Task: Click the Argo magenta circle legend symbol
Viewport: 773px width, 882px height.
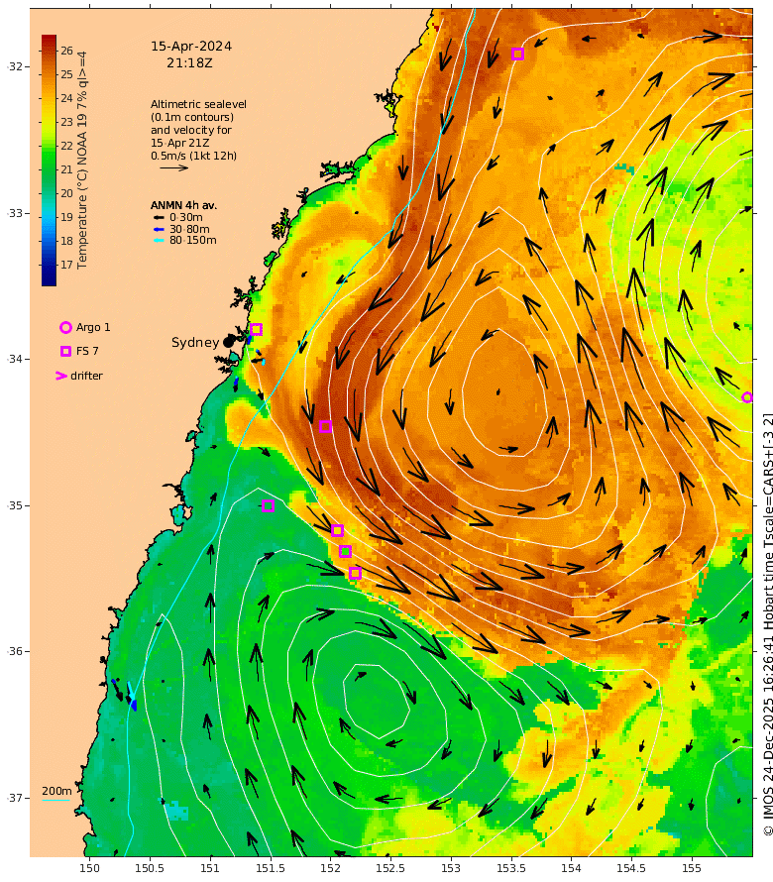Action: point(65,327)
